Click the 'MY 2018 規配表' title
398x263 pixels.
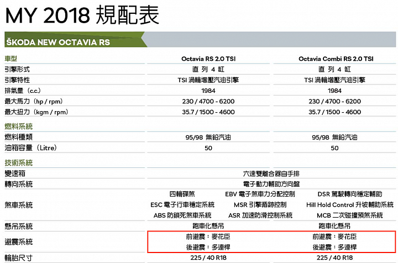(82, 15)
